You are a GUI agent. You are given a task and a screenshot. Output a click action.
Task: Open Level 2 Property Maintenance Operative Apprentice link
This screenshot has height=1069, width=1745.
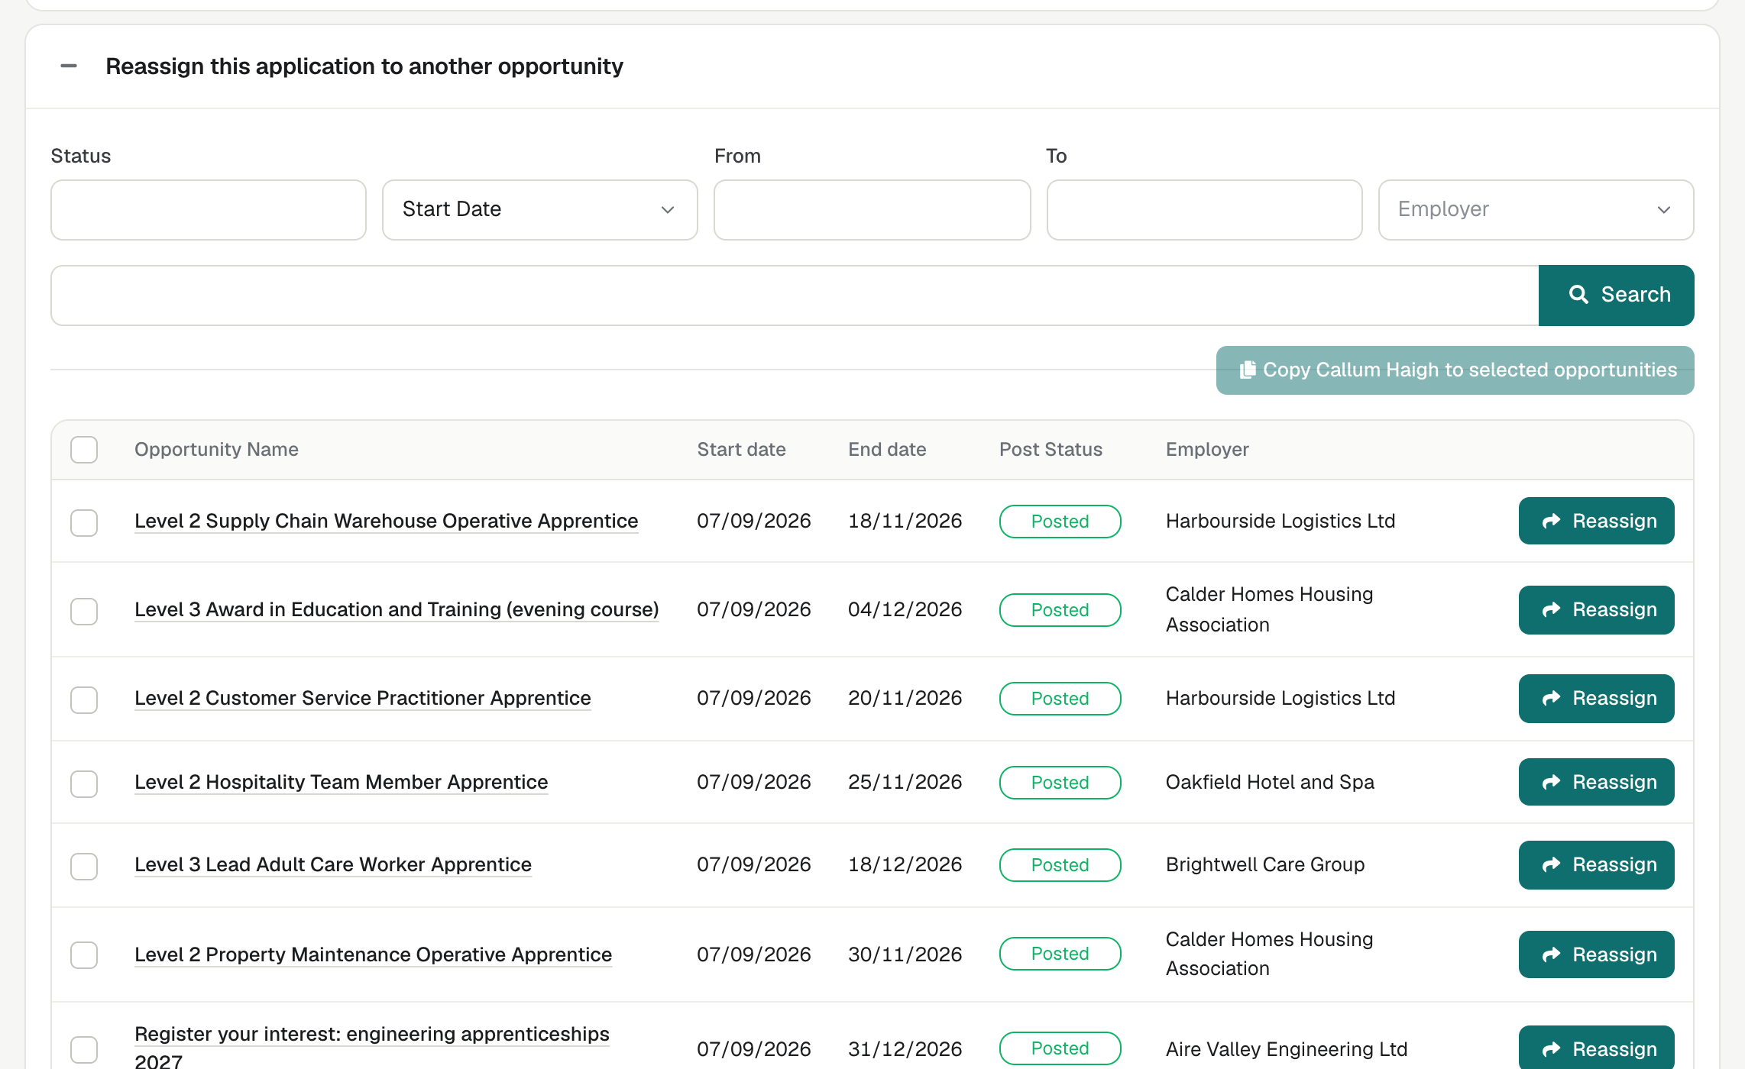tap(374, 954)
